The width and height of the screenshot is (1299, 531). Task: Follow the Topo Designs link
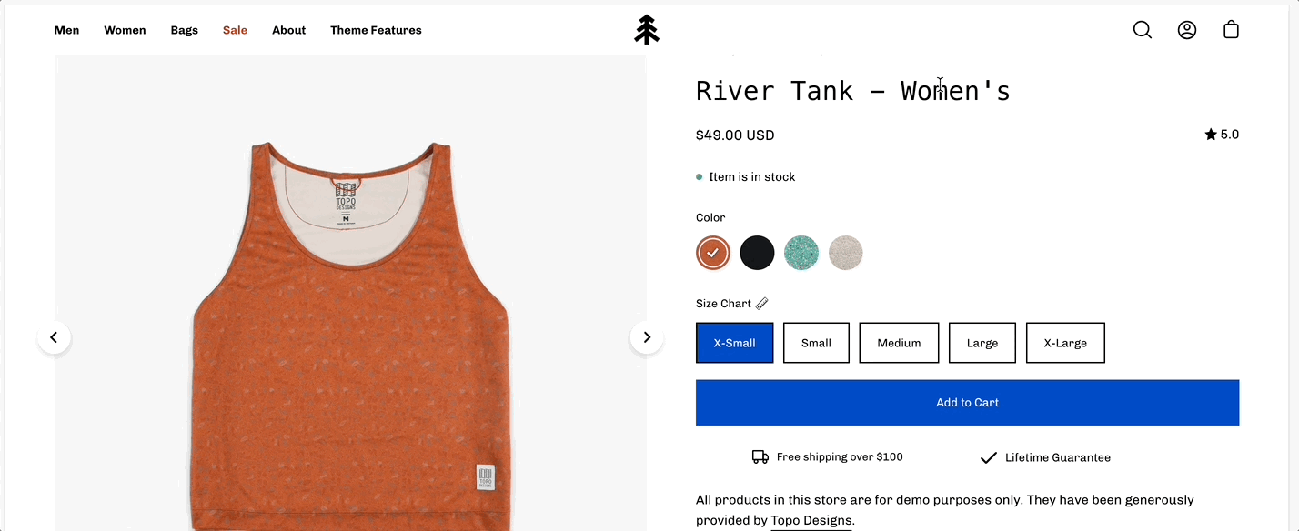click(x=811, y=521)
